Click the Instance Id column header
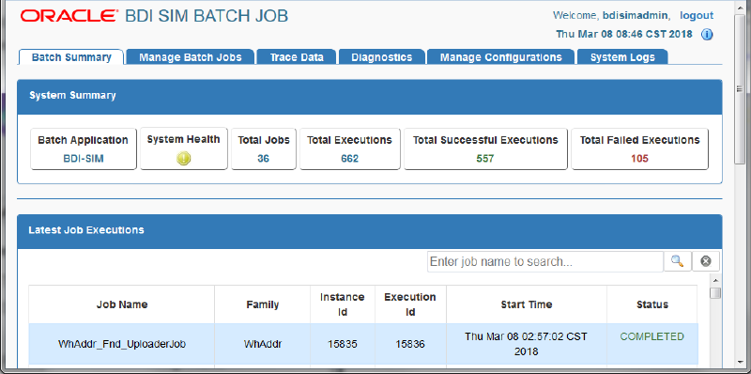Screen dimensions: 751x374 pos(343,304)
